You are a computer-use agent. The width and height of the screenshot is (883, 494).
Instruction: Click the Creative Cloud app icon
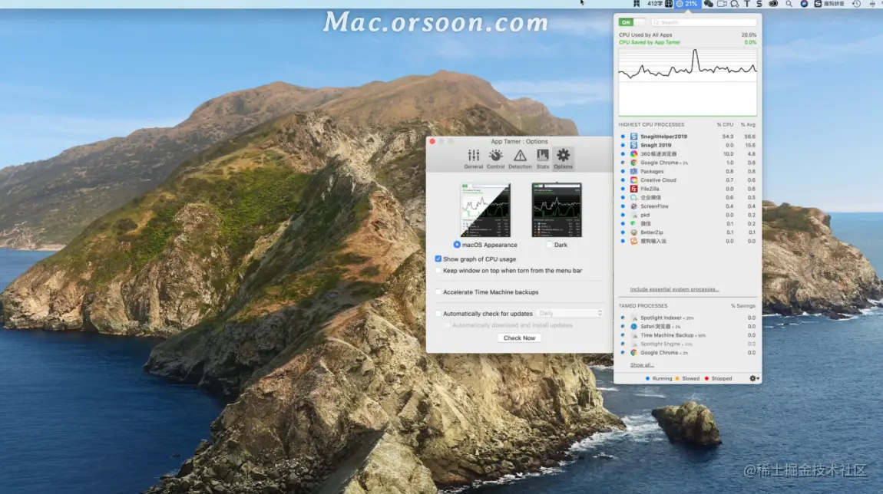pos(633,180)
